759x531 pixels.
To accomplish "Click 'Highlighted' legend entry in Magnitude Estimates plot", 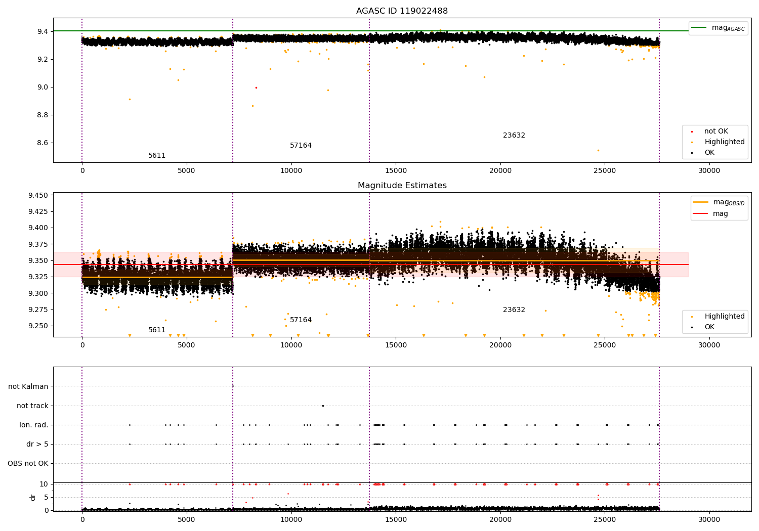I will (x=725, y=317).
